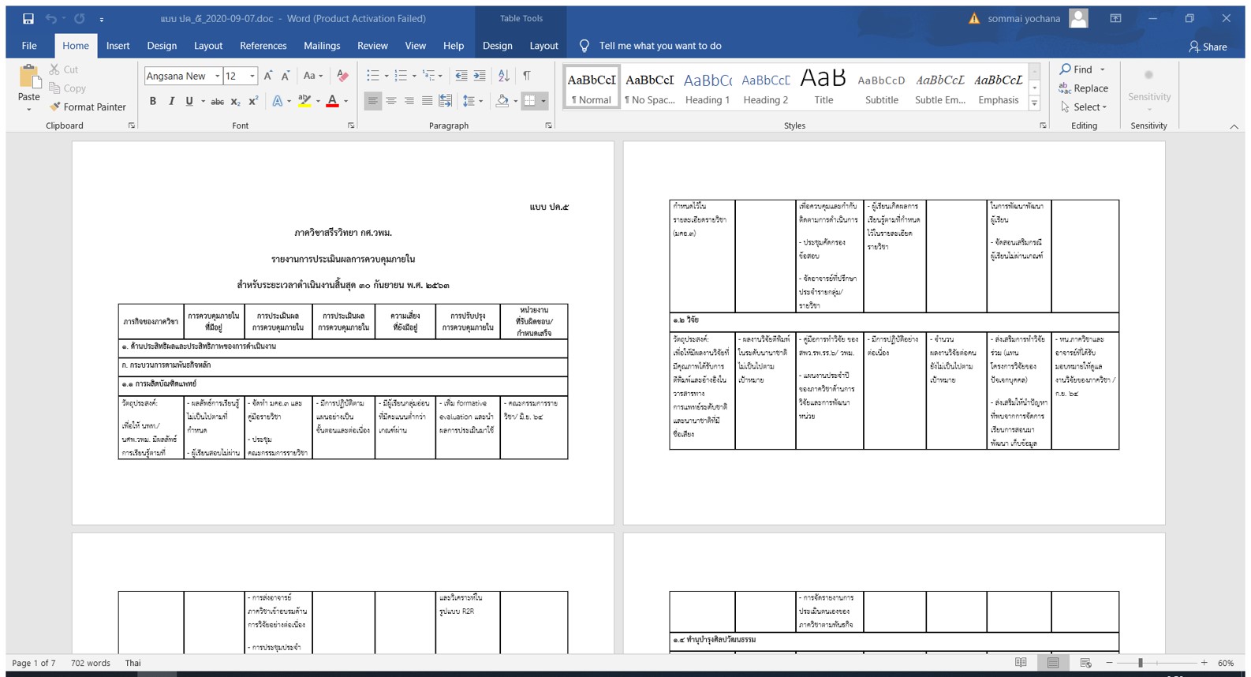The height and width of the screenshot is (677, 1251).
Task: Increase the paragraph indent
Action: coord(480,76)
